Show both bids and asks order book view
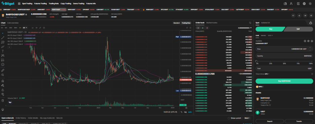The width and height of the screenshot is (315, 124). coord(198,28)
